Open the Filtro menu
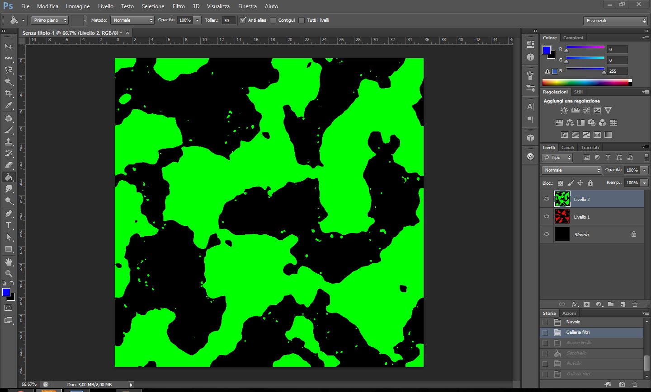 pyautogui.click(x=179, y=6)
